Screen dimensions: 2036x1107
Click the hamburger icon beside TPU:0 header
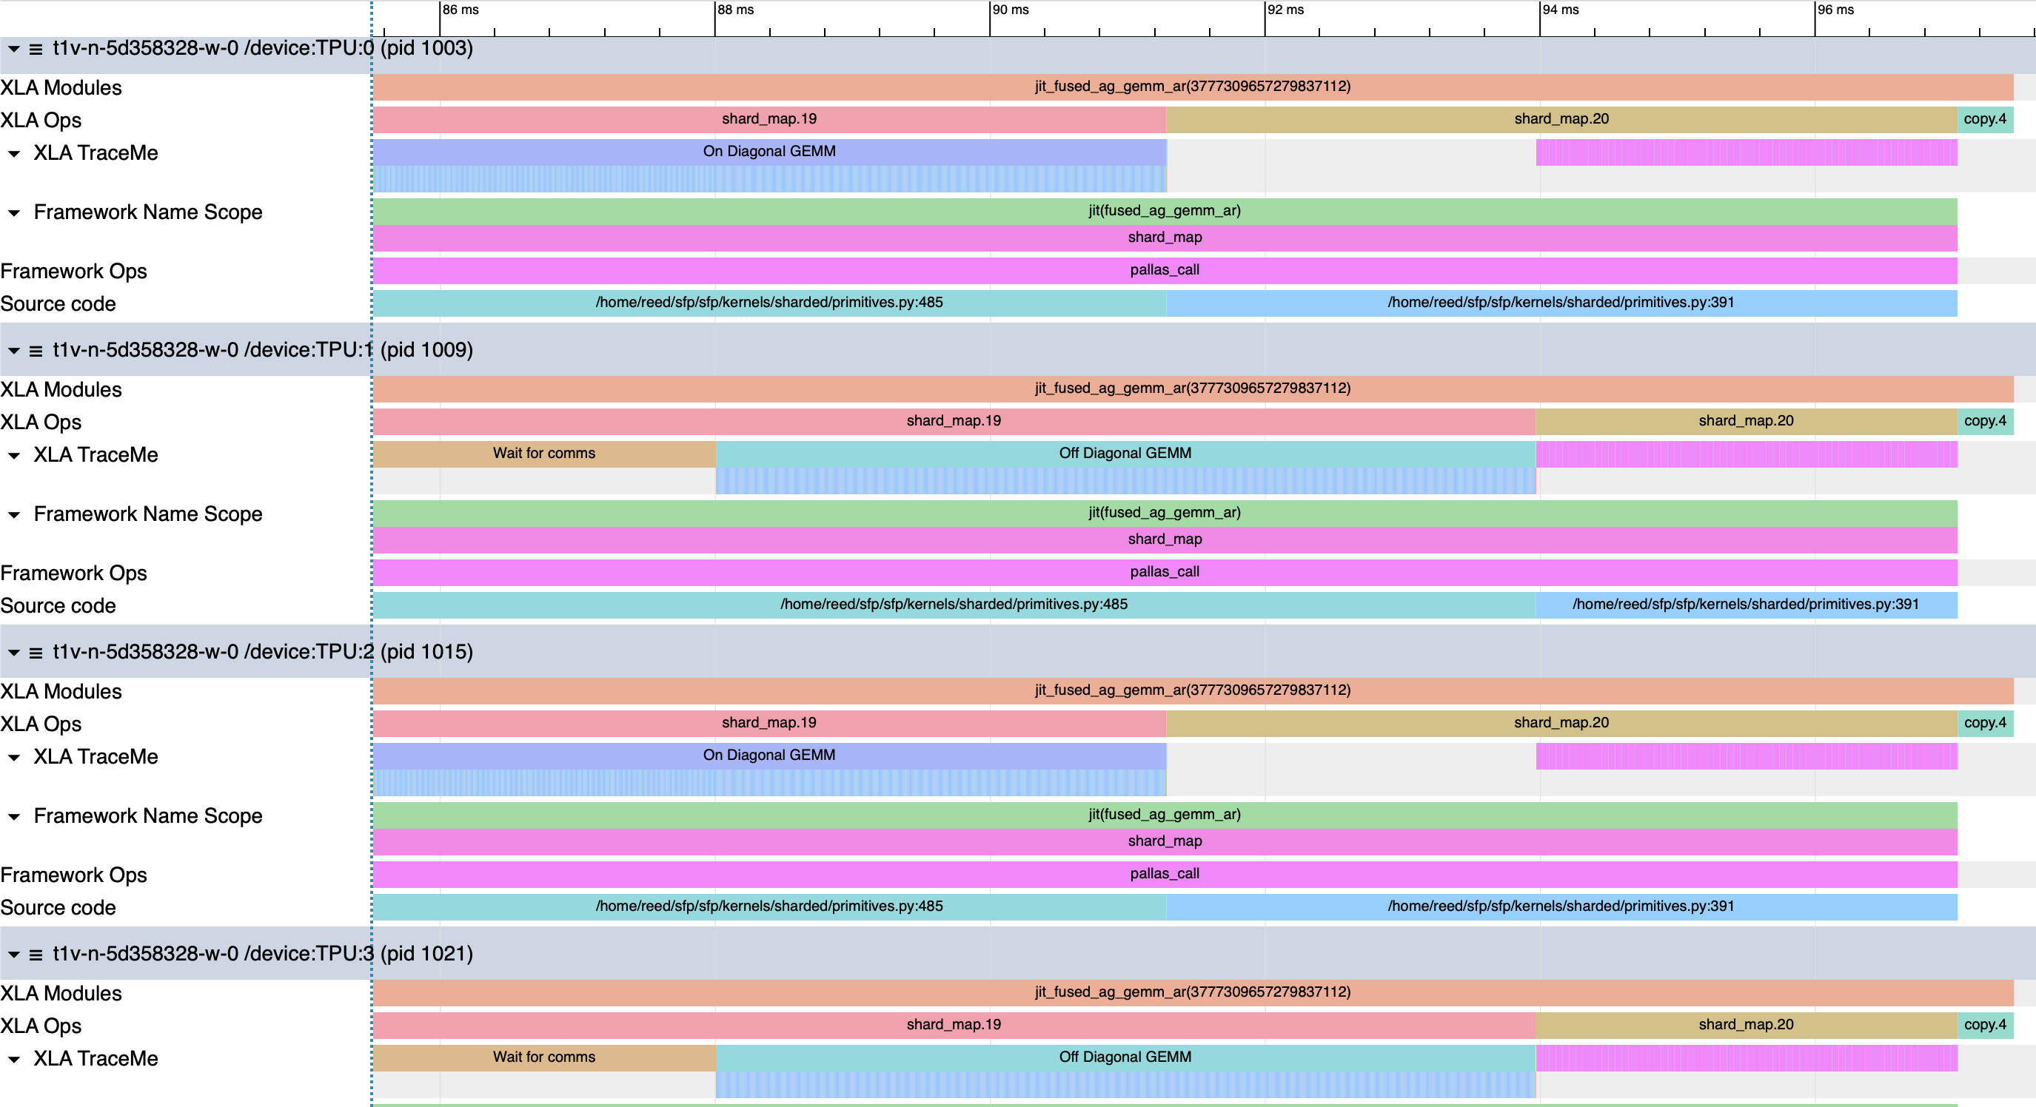[36, 49]
